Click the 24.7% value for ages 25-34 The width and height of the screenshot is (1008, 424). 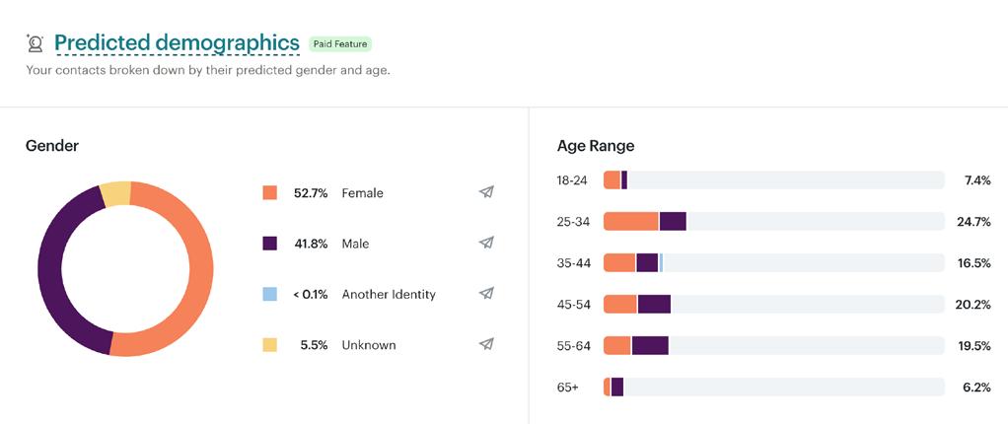[x=972, y=222]
